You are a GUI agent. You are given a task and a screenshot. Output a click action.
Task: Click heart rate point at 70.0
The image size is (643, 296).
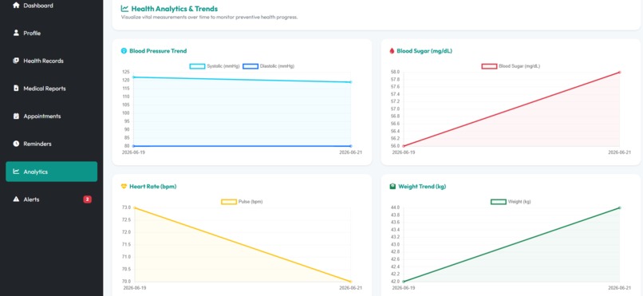350,282
